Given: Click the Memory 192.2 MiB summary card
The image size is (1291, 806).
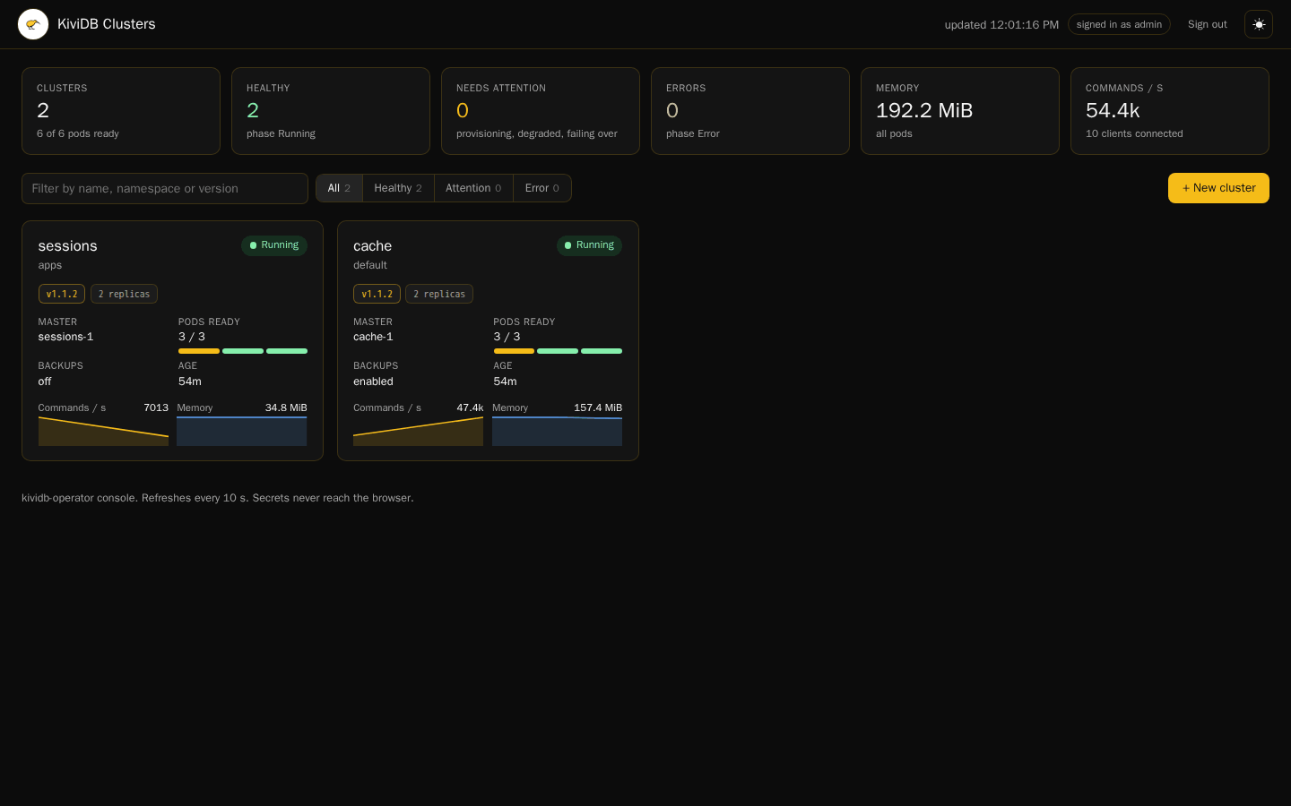Looking at the screenshot, I should click(960, 111).
